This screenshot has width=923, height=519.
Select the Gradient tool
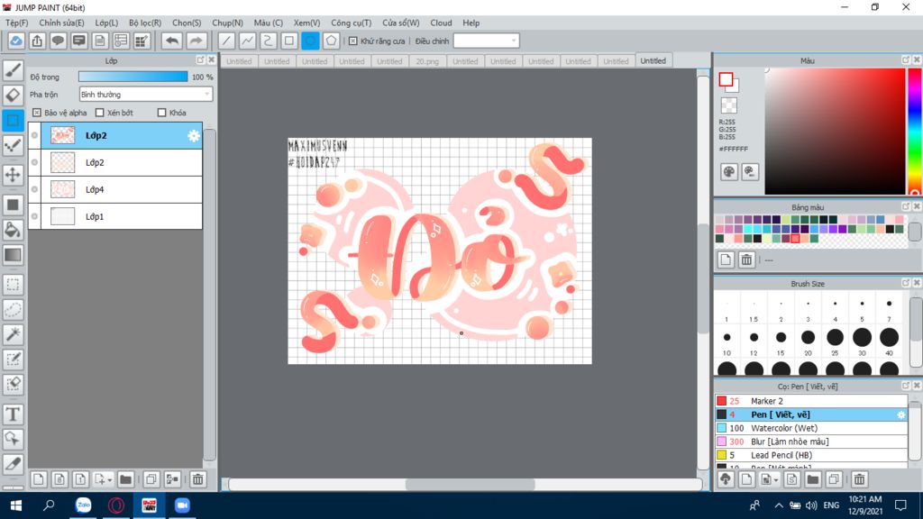(x=13, y=255)
